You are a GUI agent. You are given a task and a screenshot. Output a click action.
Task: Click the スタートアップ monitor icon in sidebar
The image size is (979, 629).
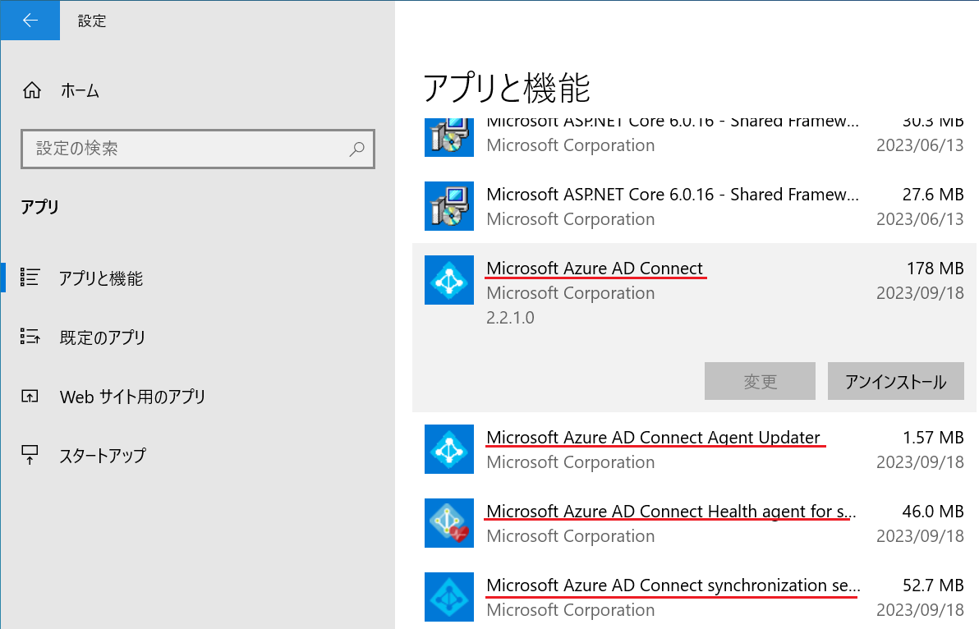[x=30, y=455]
